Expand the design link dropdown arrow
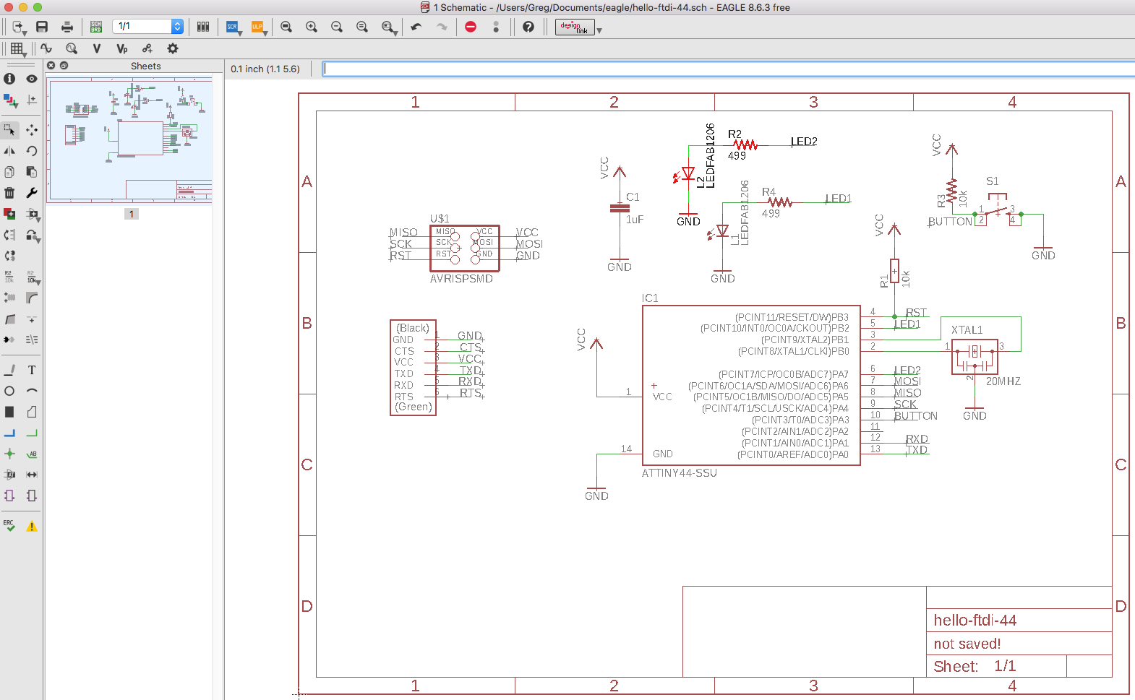 click(x=599, y=30)
